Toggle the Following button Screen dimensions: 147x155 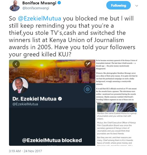(x=118, y=5)
